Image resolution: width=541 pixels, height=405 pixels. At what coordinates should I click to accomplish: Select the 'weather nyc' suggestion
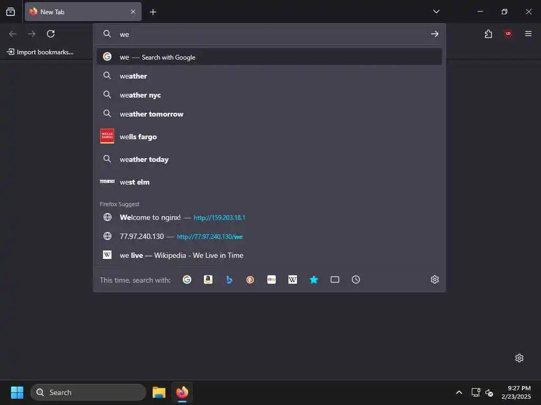point(269,95)
